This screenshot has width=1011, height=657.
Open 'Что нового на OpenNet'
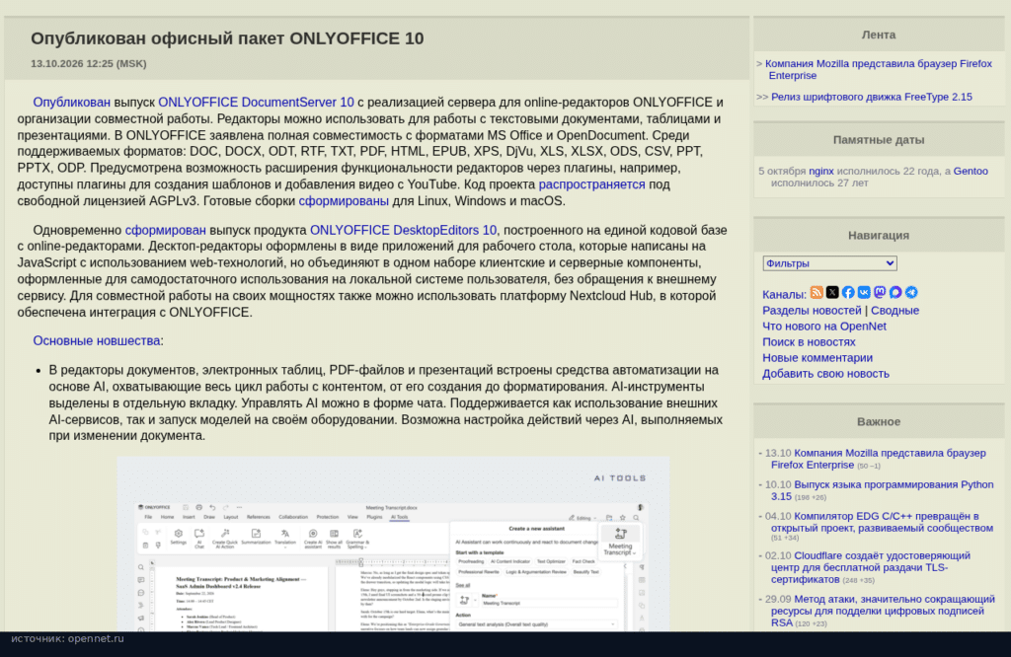824,327
